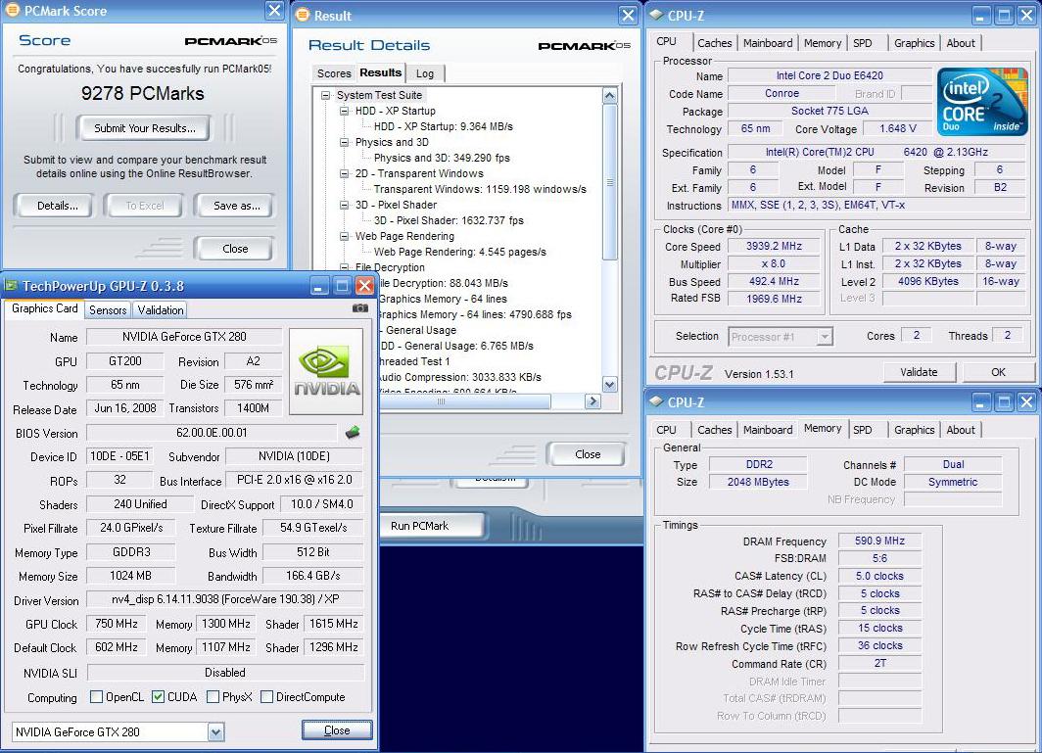1042x753 pixels.
Task: Click the Core Speed value 3939.2 MHz
Action: pos(774,246)
